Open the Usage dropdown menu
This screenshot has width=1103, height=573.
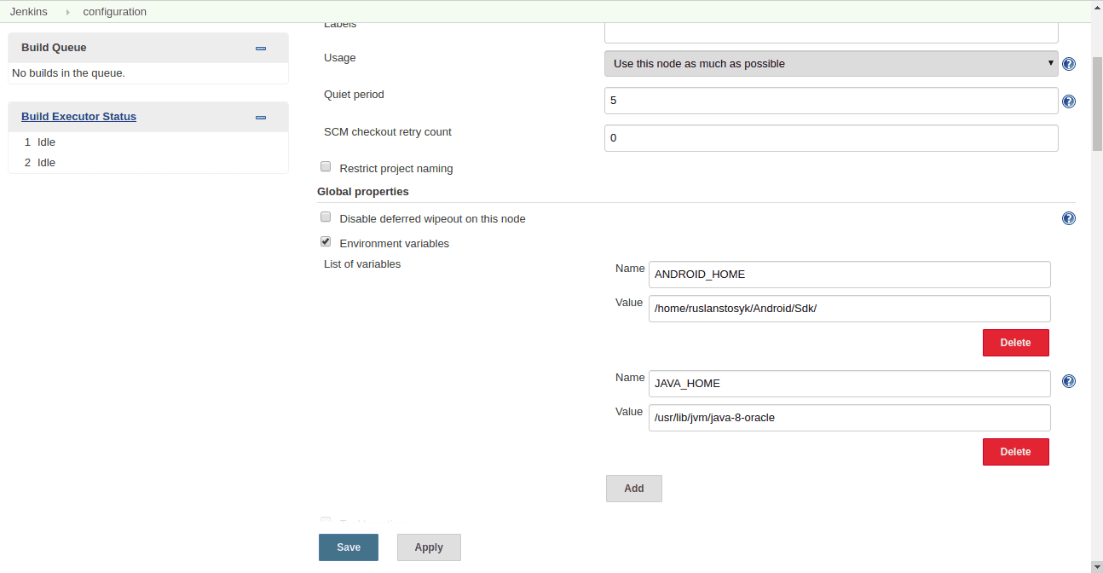click(830, 64)
